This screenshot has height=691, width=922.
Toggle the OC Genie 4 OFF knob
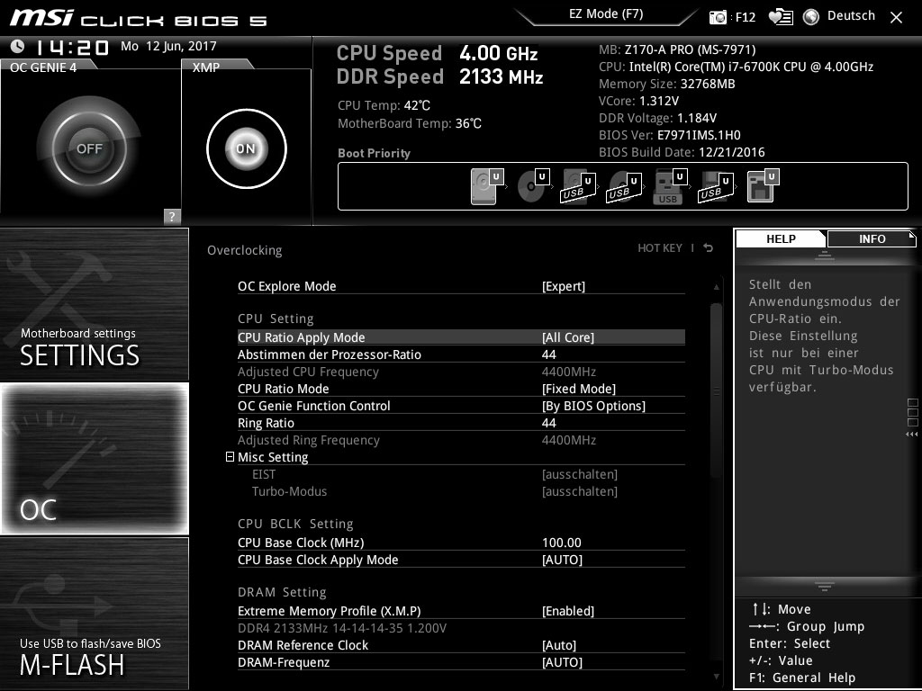(x=89, y=148)
